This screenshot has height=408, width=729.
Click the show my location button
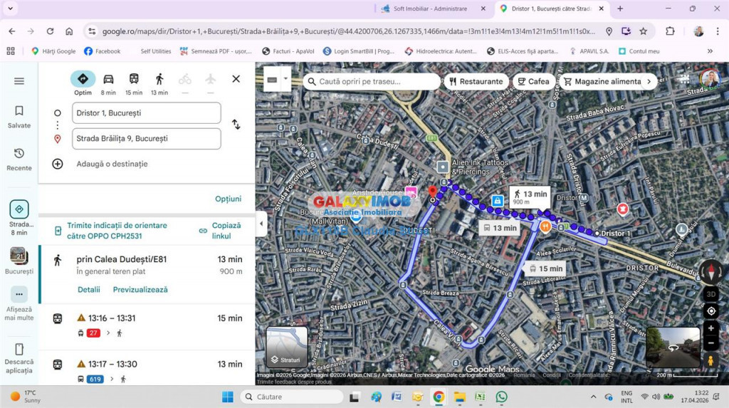(x=710, y=311)
